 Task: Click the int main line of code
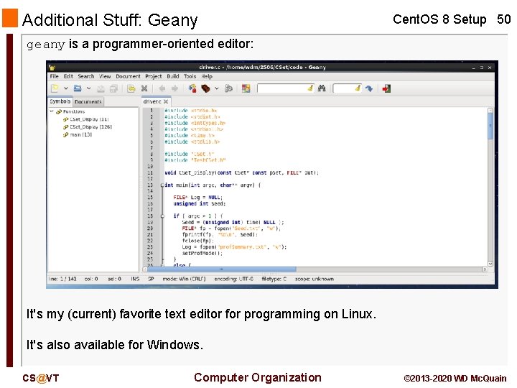point(213,185)
